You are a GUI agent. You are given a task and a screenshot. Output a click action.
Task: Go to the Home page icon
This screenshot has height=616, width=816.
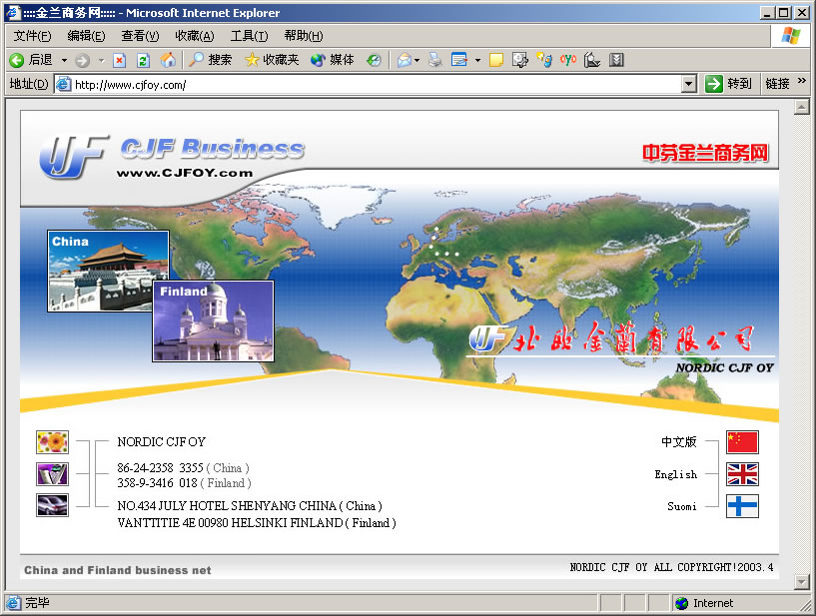click(x=168, y=60)
